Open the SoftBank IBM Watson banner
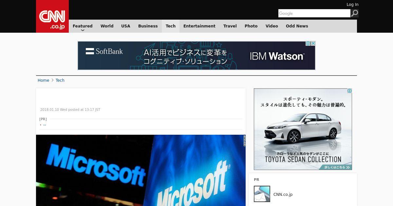Image resolution: width=393 pixels, height=206 pixels. pos(196,56)
